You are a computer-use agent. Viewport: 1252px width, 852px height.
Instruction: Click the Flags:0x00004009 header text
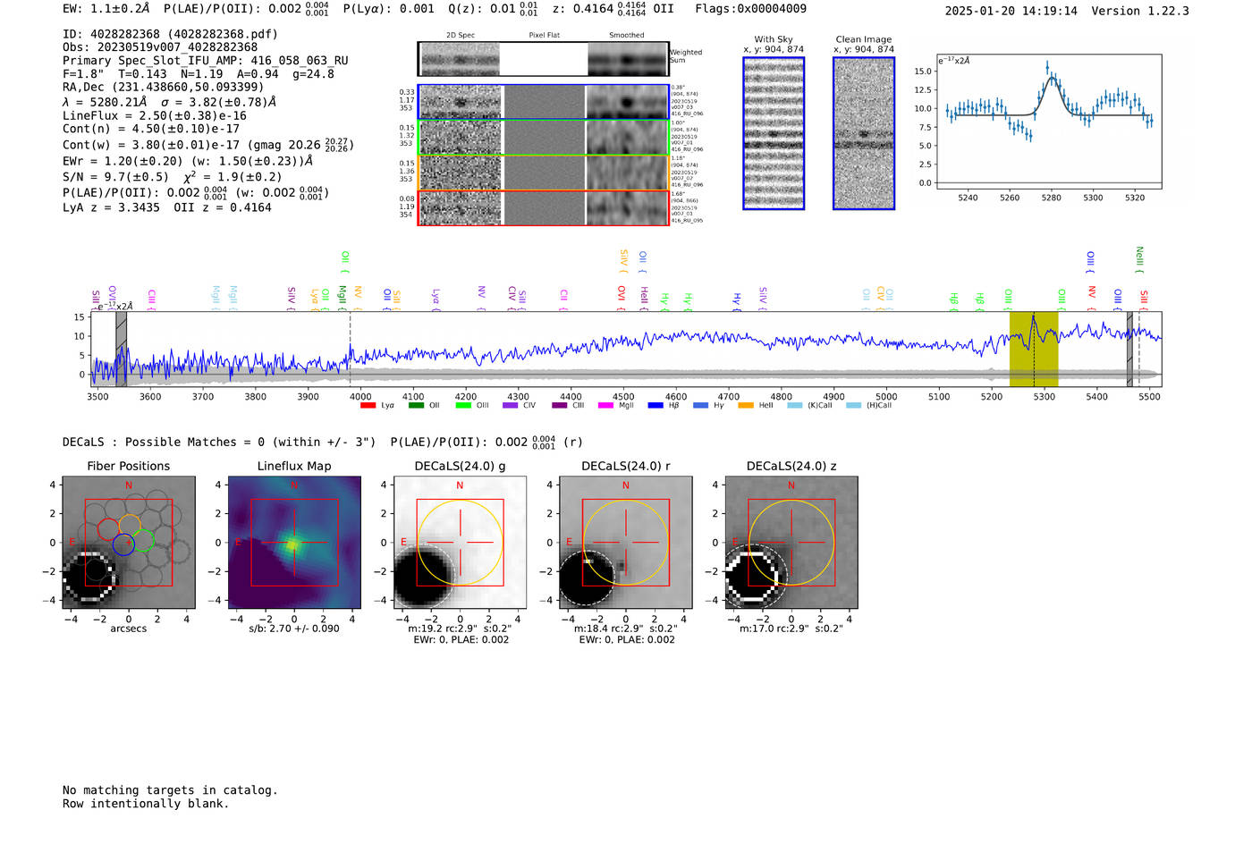[750, 9]
